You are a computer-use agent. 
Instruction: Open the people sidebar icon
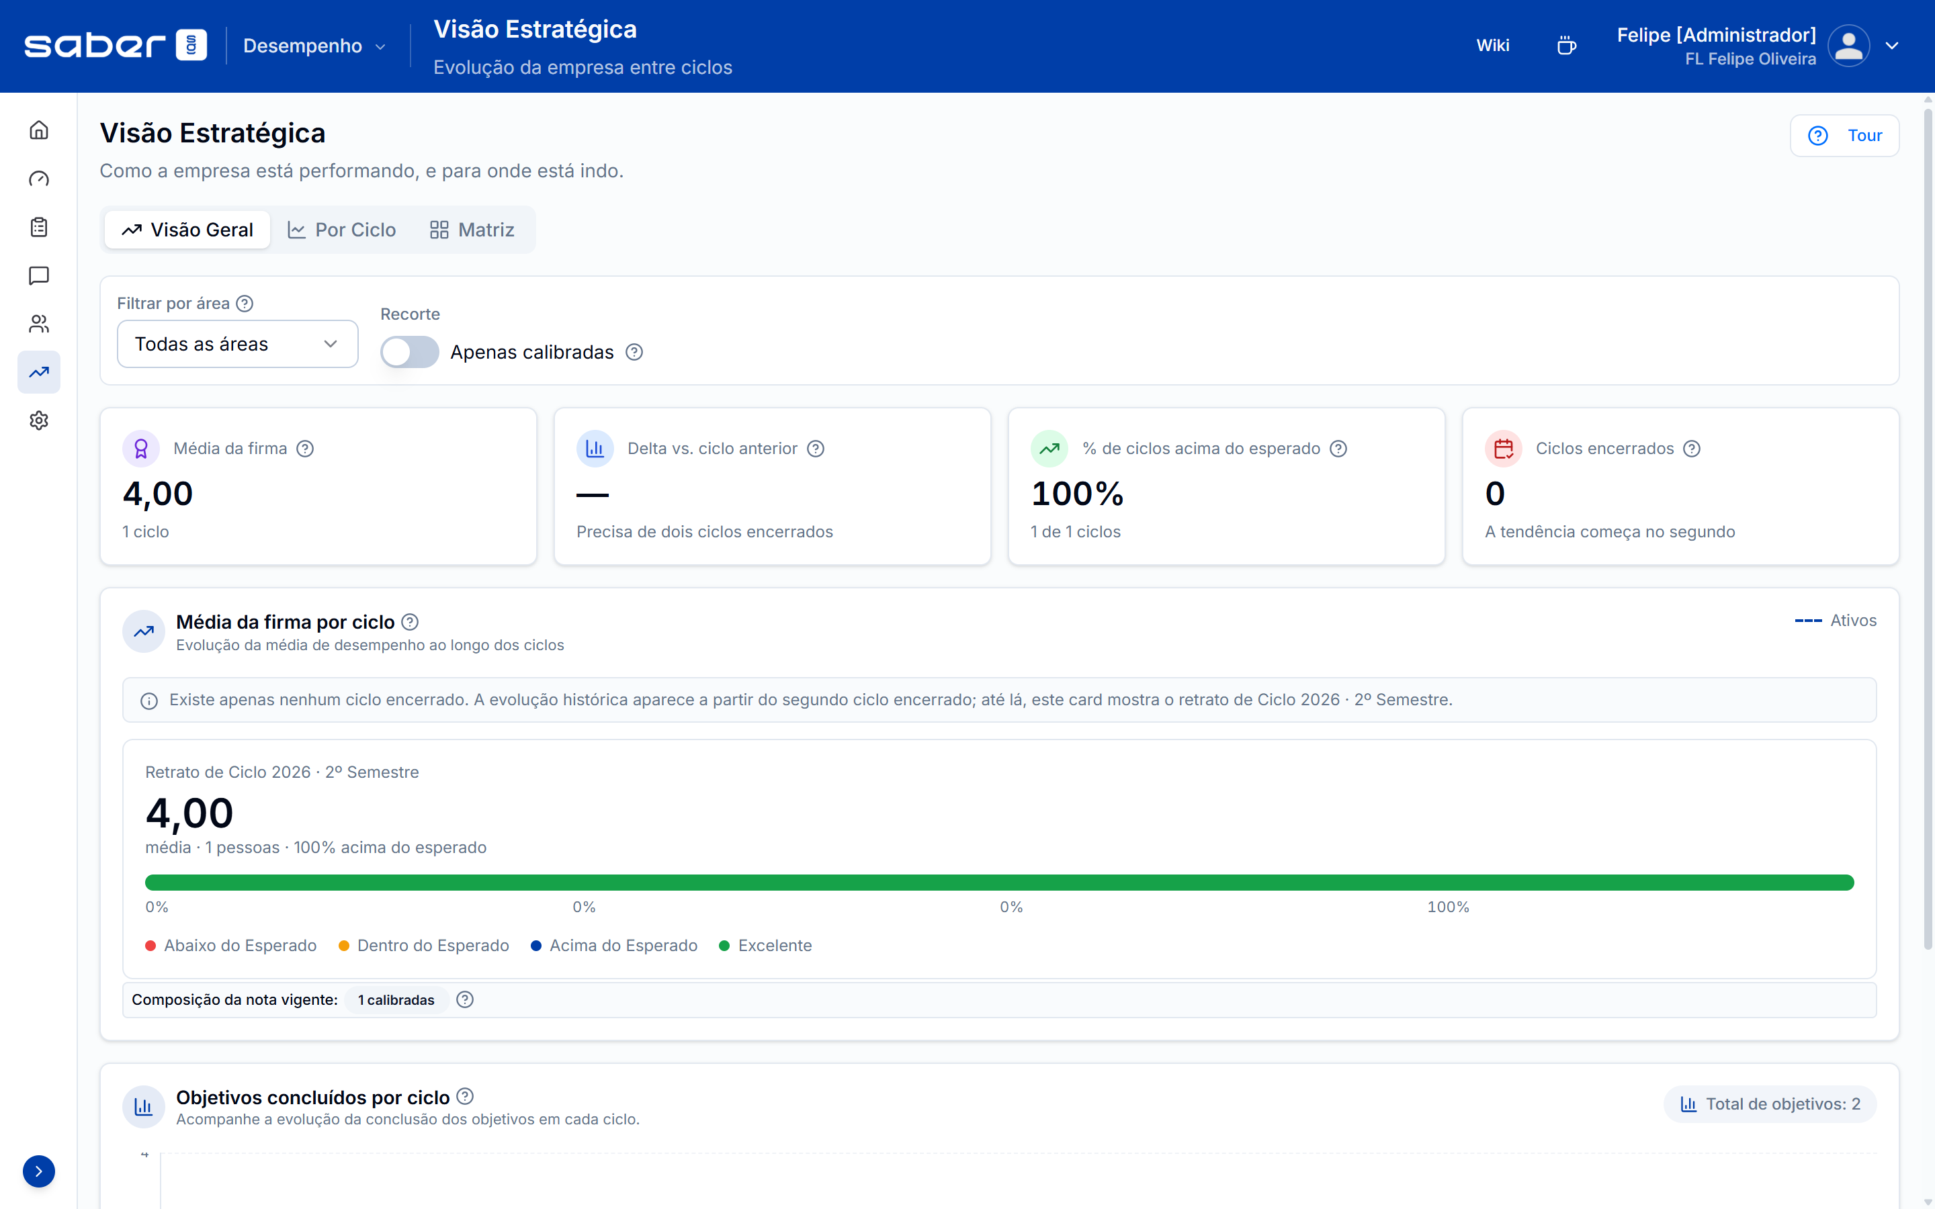[38, 324]
